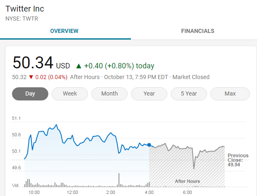Show the Week chart range
This screenshot has width=257, height=196.
pyautogui.click(x=70, y=93)
